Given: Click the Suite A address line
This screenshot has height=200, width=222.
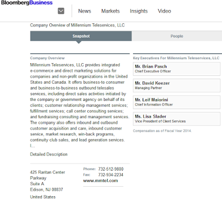Looking at the screenshot, I should [x=37, y=184].
